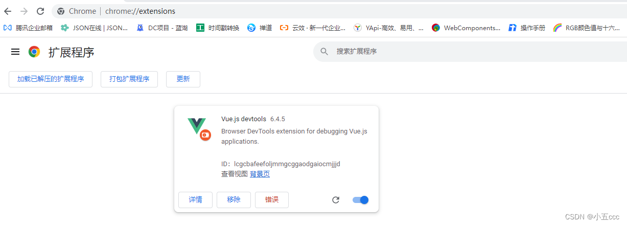Reload the page with the refresh icon
627x225 pixels.
[40, 11]
